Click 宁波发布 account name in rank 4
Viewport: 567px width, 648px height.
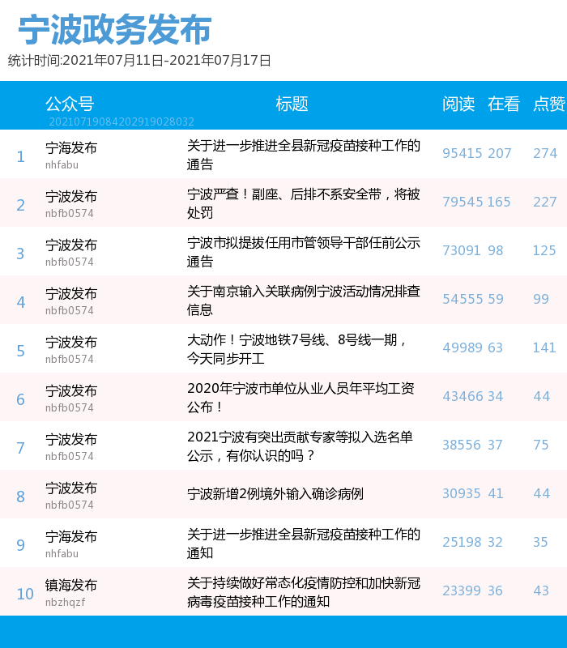tap(71, 293)
